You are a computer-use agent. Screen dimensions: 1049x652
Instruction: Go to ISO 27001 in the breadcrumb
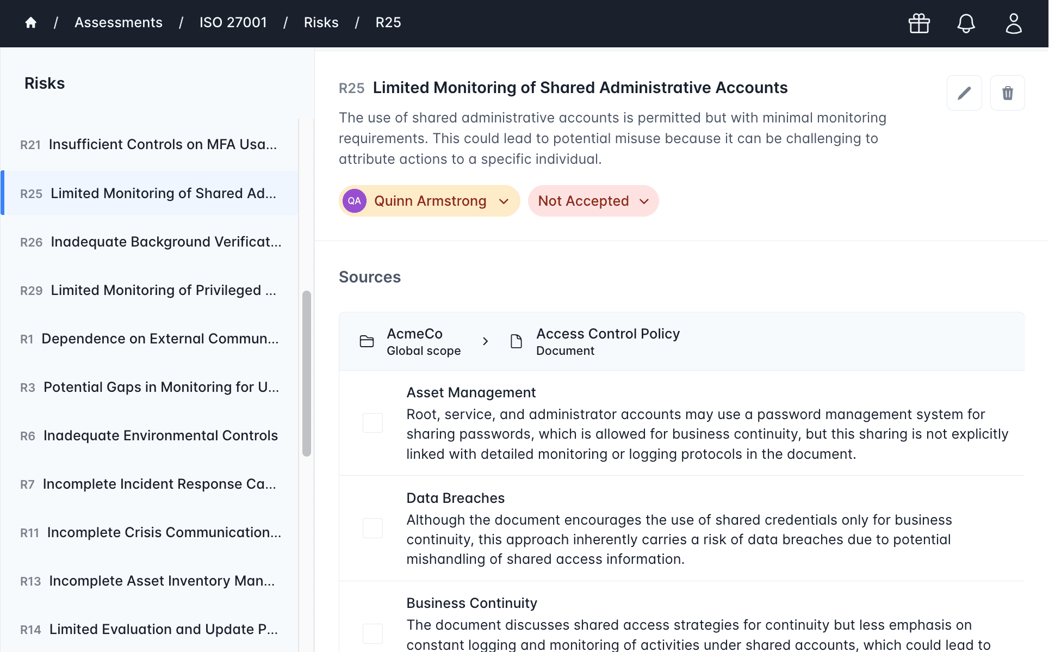233,22
